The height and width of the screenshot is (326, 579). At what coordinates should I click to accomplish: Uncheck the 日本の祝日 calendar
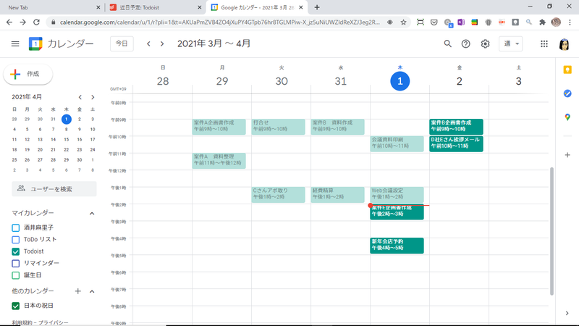pos(15,306)
